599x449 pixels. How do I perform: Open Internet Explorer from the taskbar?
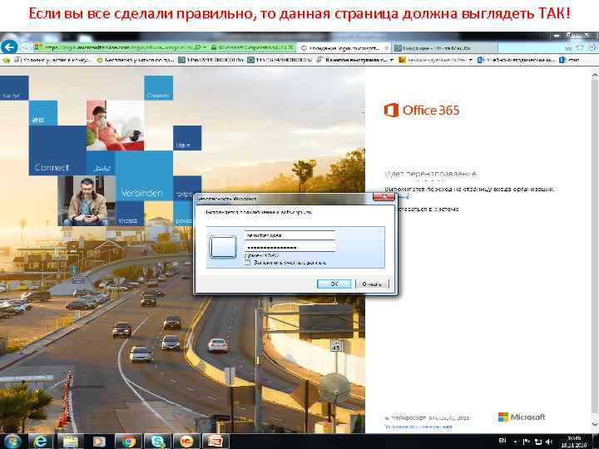point(41,442)
